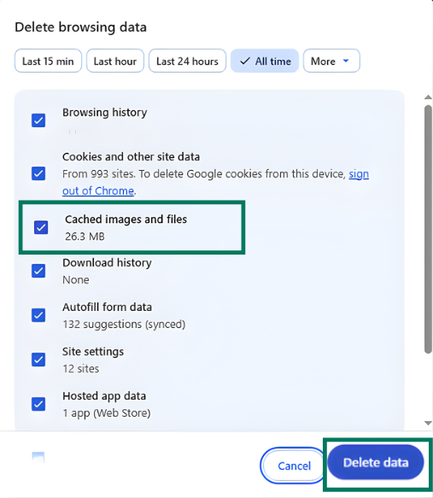Image resolution: width=433 pixels, height=498 pixels.
Task: Select the Last 15 min time range
Action: coord(48,61)
